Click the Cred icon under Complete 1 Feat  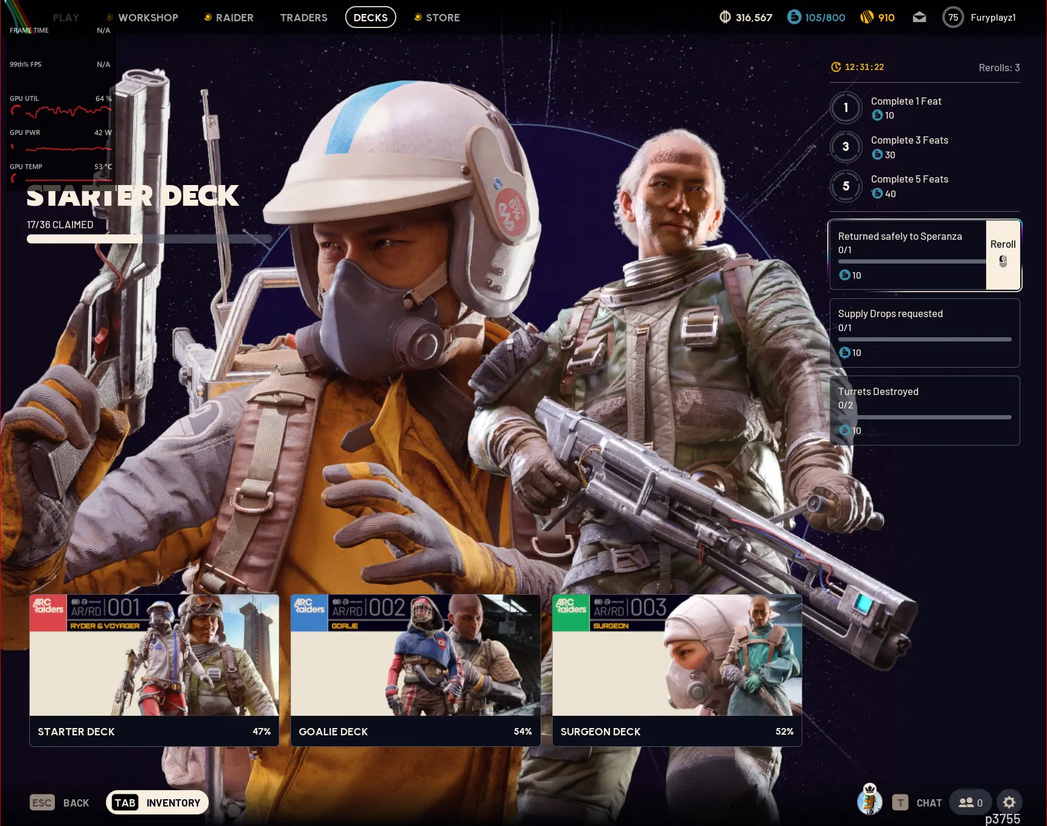[877, 115]
